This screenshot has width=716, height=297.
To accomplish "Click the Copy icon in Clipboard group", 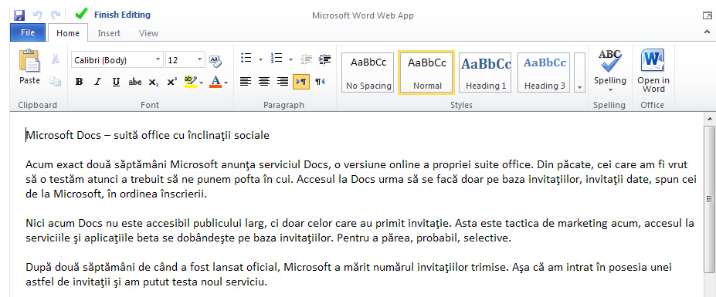I will click(56, 82).
